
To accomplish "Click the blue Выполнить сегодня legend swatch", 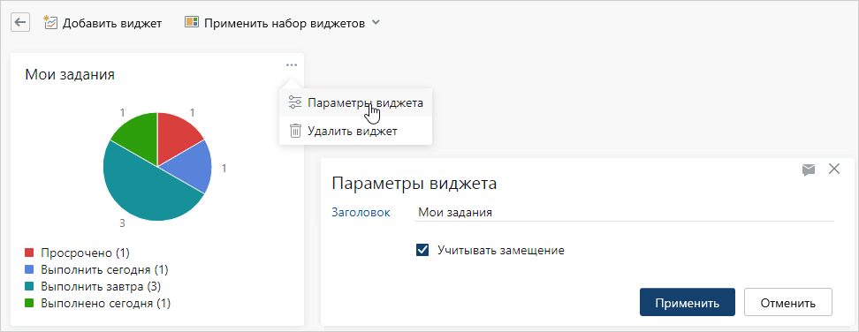I will pyautogui.click(x=29, y=269).
